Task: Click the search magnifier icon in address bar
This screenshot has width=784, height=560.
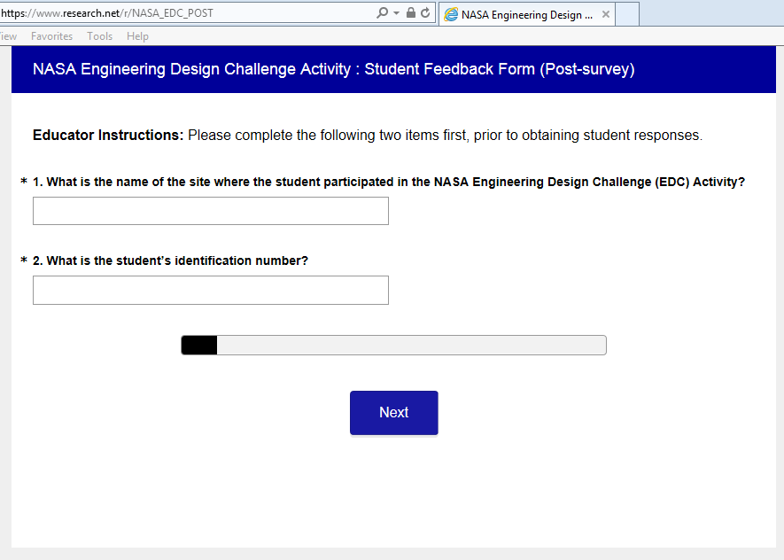Action: coord(382,13)
